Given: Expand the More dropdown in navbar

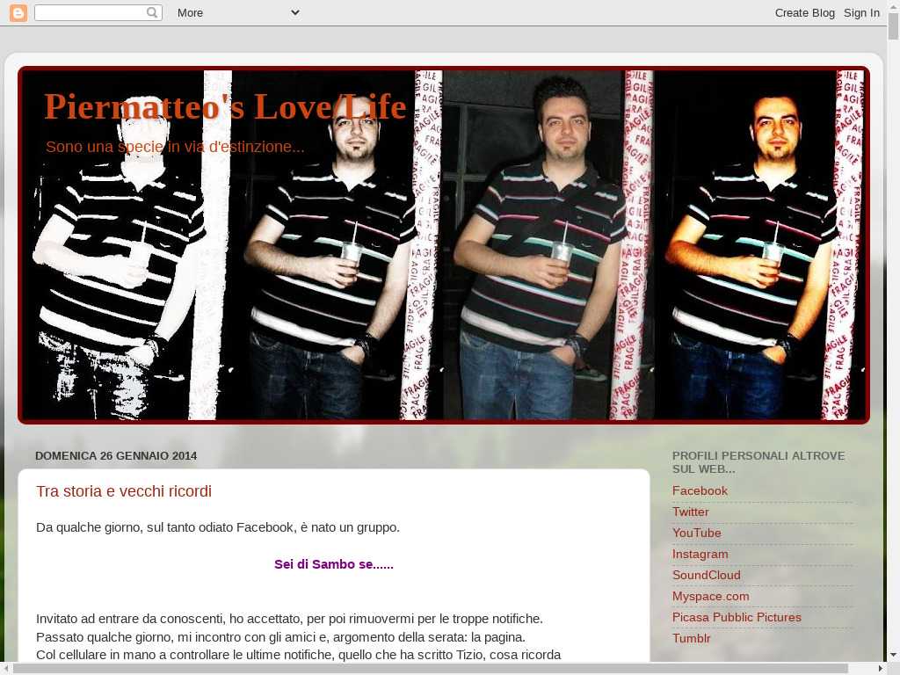Looking at the screenshot, I should point(237,12).
